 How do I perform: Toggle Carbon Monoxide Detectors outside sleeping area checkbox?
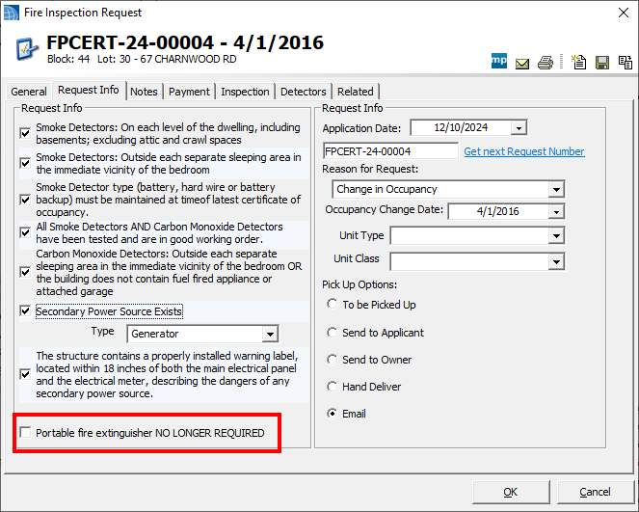coord(25,272)
